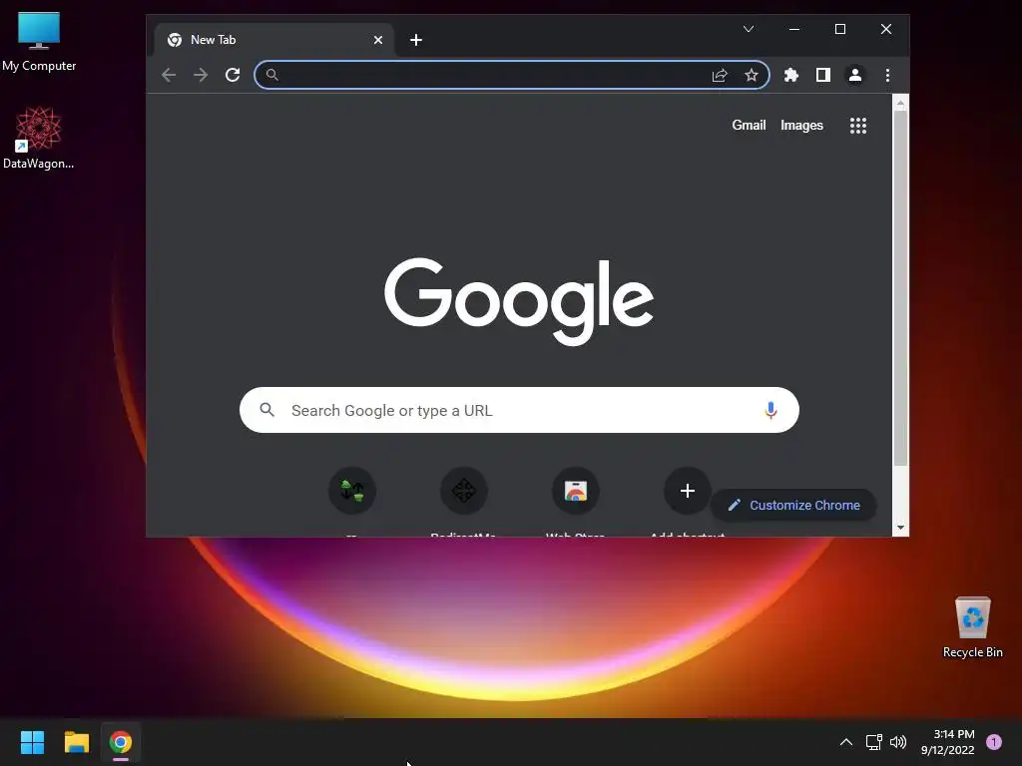The height and width of the screenshot is (766, 1022).
Task: Click the Chrome taskbar icon
Action: point(121,742)
